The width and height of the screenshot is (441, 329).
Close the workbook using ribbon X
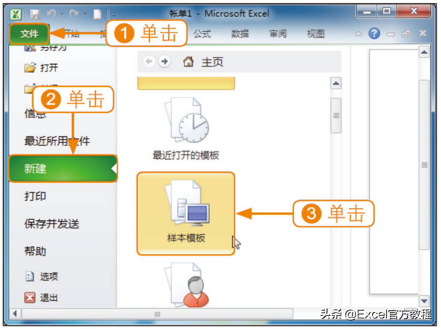(423, 33)
